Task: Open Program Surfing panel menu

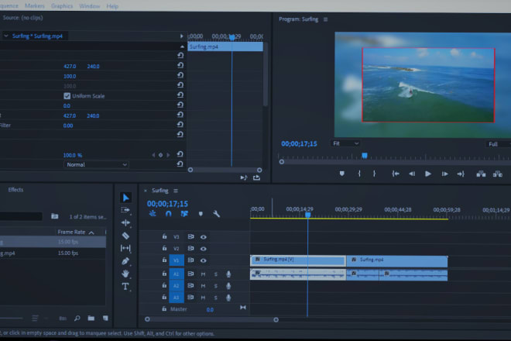Action: pos(325,19)
